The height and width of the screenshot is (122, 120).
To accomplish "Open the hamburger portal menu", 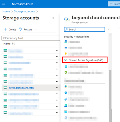I will point(3,4).
